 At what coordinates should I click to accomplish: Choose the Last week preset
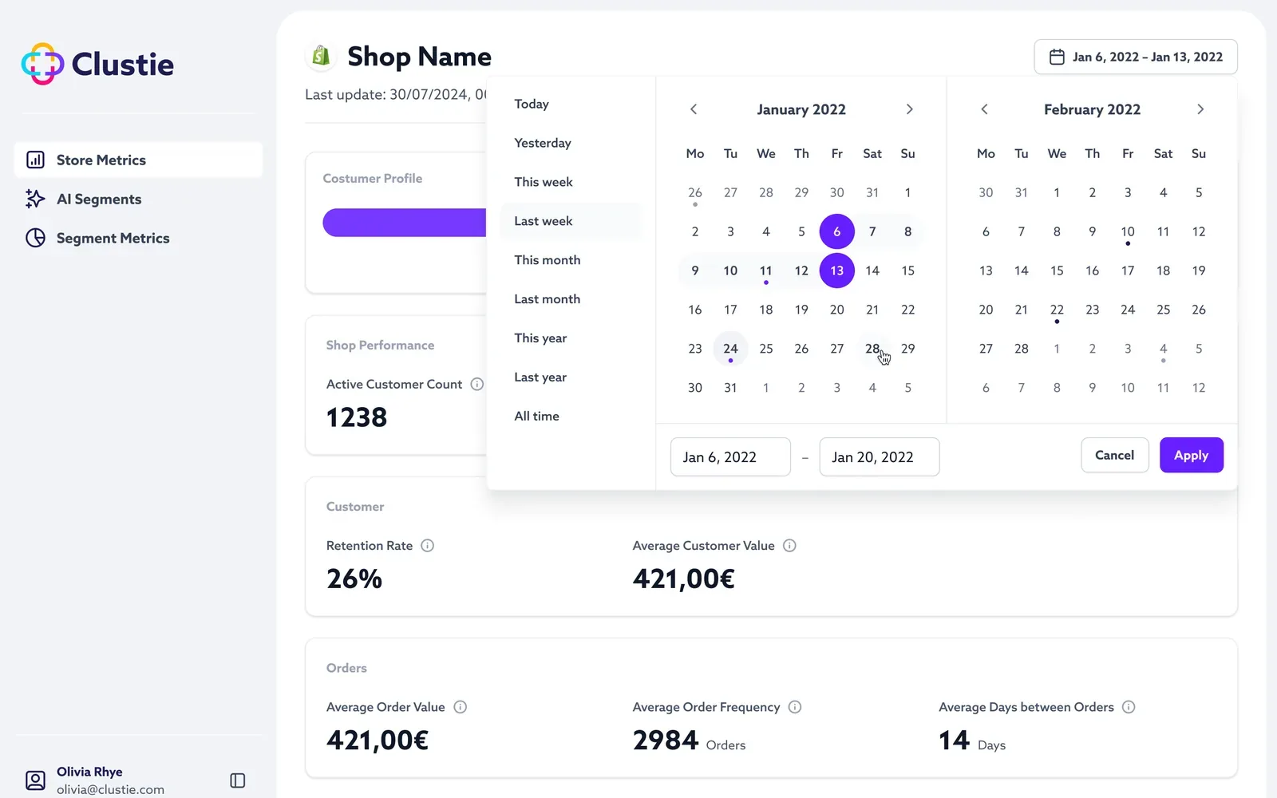(571, 221)
